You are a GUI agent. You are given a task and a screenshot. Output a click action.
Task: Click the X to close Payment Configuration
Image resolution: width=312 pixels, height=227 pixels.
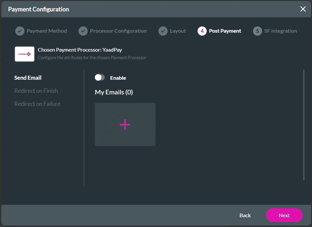pos(303,9)
